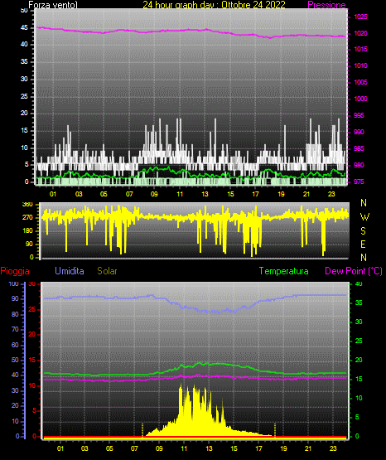Screen dimensions: 386x460
Task: Select red rain axis value 20
Action: tap(32, 335)
